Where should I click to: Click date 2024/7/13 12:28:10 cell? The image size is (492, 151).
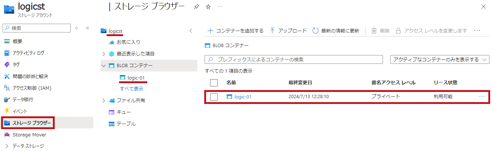click(x=309, y=97)
